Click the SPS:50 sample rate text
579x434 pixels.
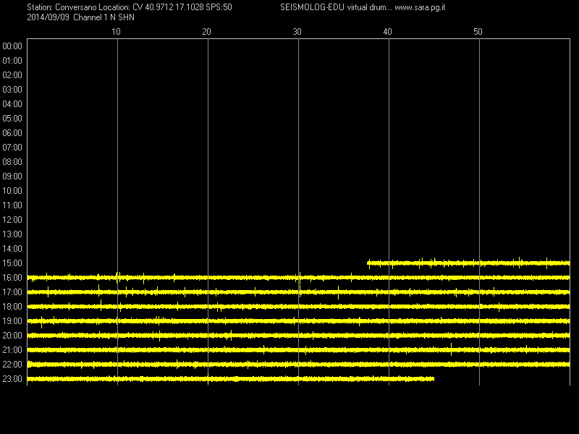(x=219, y=7)
